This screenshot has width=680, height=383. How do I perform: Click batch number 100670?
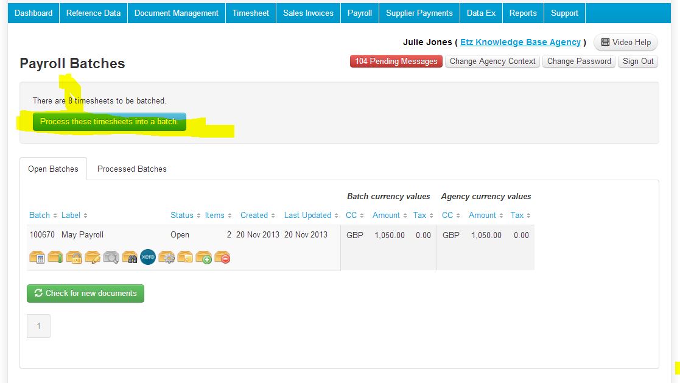[x=42, y=234]
